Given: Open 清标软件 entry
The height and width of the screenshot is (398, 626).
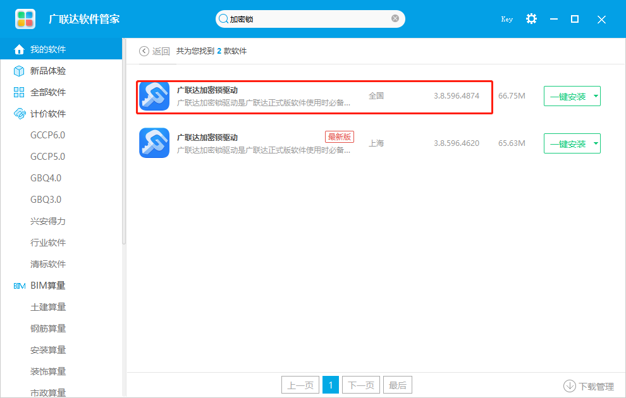Looking at the screenshot, I should coord(48,264).
